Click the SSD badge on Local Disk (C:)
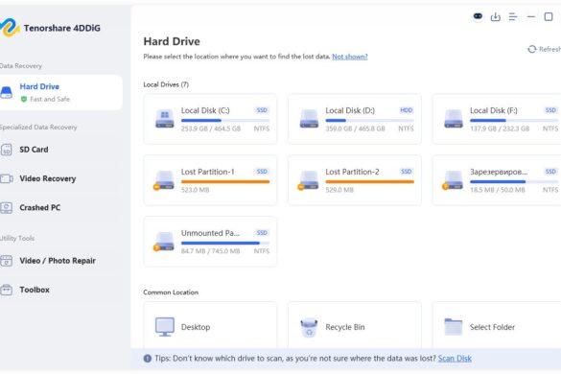This screenshot has height=374, width=561. [262, 110]
